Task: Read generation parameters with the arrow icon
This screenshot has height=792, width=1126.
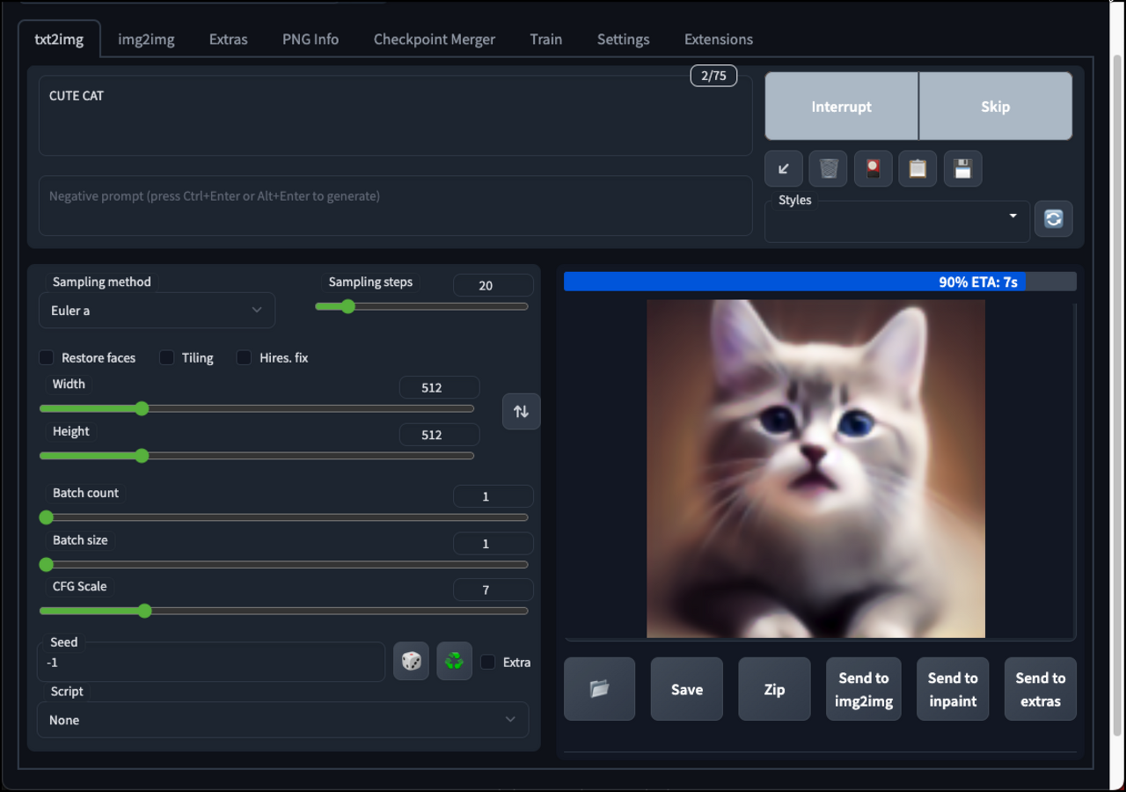Action: 783,168
